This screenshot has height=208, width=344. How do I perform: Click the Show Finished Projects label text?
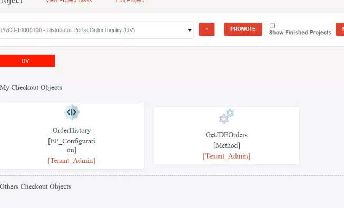click(300, 33)
